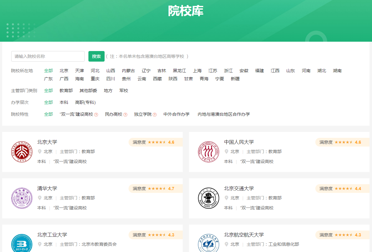Filter schools by 山东 location
Image resolution: width=372 pixels, height=252 pixels.
coord(291,71)
